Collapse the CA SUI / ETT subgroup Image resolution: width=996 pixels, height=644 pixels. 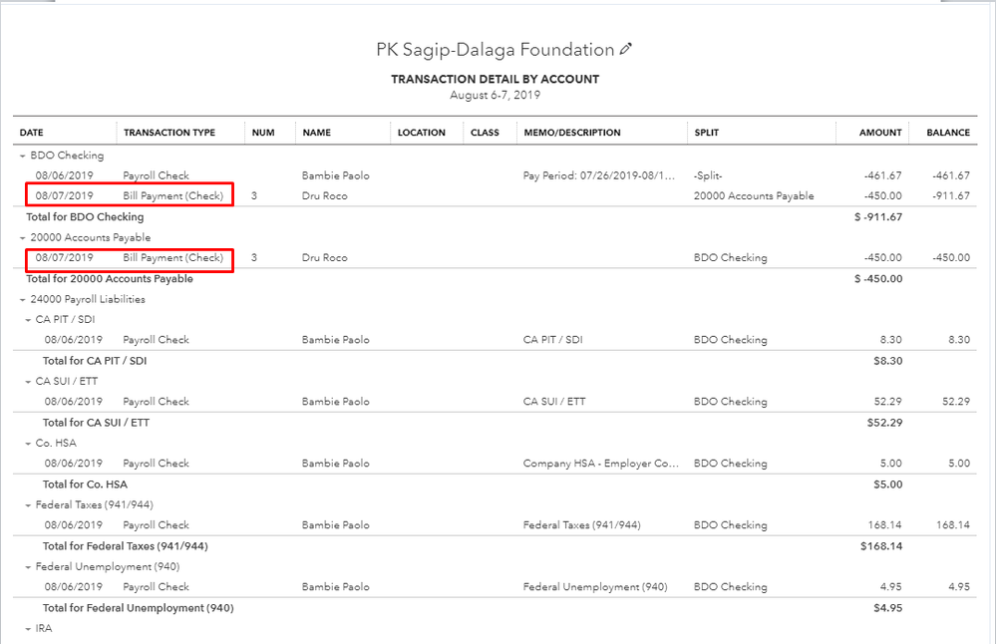click(x=28, y=382)
